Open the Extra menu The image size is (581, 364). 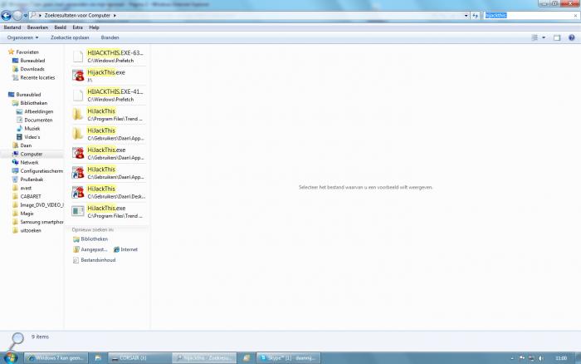pyautogui.click(x=77, y=27)
